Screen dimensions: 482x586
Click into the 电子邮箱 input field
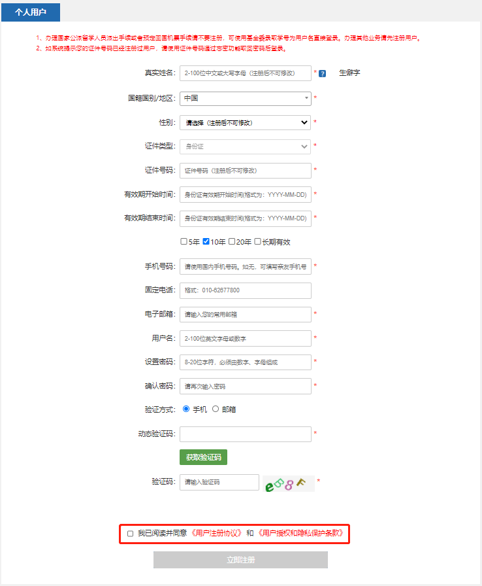coord(246,315)
